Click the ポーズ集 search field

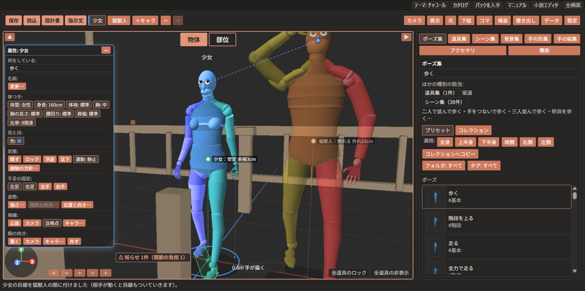click(499, 73)
